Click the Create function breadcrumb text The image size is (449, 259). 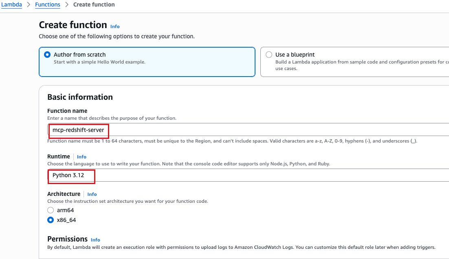94,4
